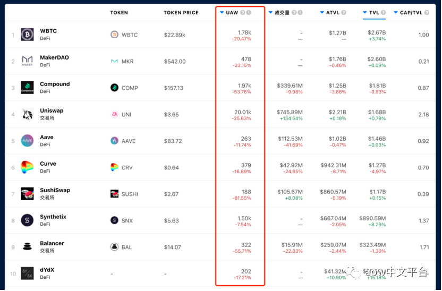The width and height of the screenshot is (442, 291).
Task: Click the TOKEN column header
Action: click(x=119, y=13)
